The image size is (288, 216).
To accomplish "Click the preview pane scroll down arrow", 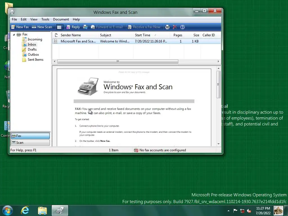I will coord(219,144).
